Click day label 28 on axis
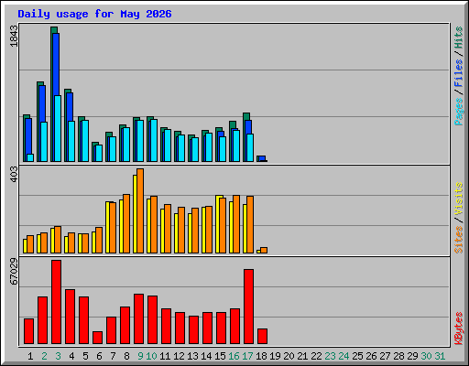Viewport: 469px width, 366px height. [398, 356]
